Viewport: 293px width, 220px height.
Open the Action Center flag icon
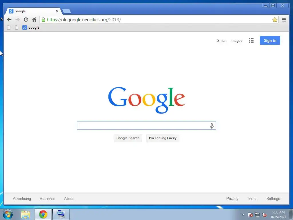tap(250, 215)
